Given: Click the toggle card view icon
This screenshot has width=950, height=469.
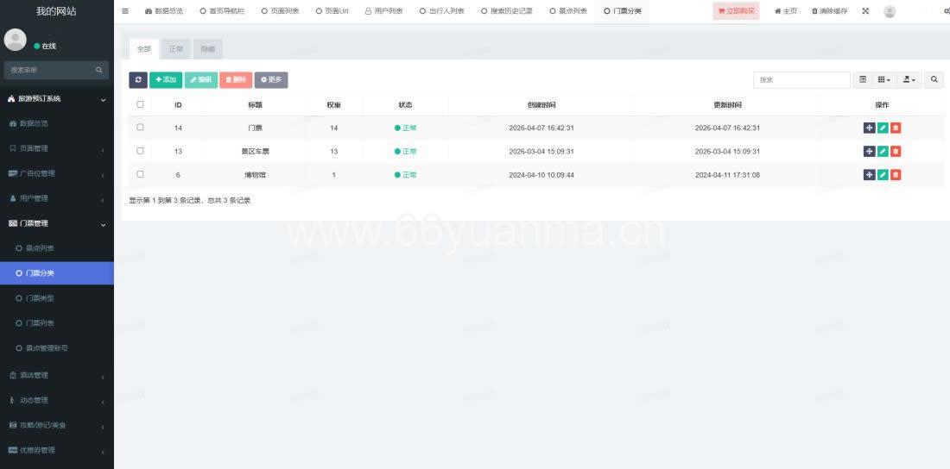Looking at the screenshot, I should (x=863, y=80).
